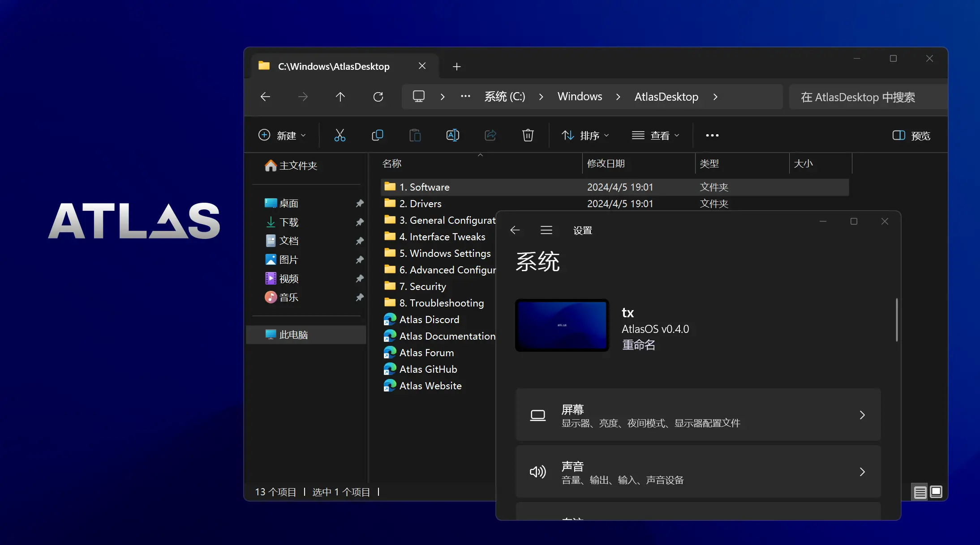Viewport: 980px width, 545px height.
Task: Select This PC (此电脑) in sidebar
Action: 306,335
